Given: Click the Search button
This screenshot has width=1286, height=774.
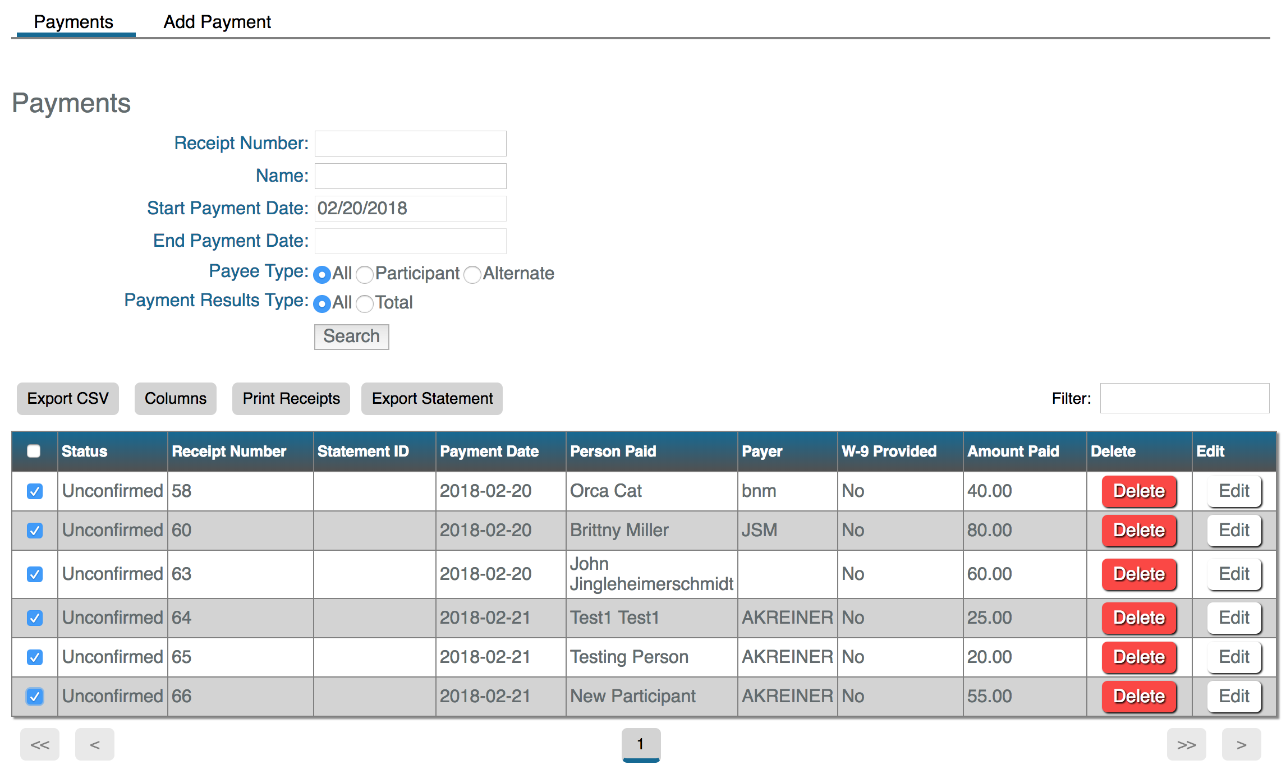Looking at the screenshot, I should (351, 336).
